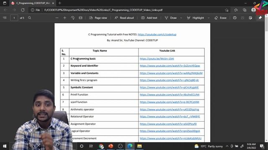Open the scanf function YouTube link
The width and height of the screenshot is (268, 150).
(x=169, y=102)
